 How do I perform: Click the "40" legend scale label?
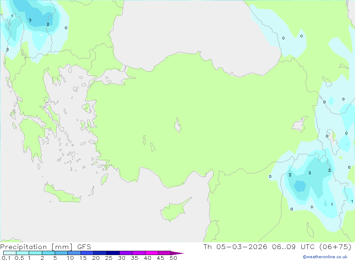point(147,258)
